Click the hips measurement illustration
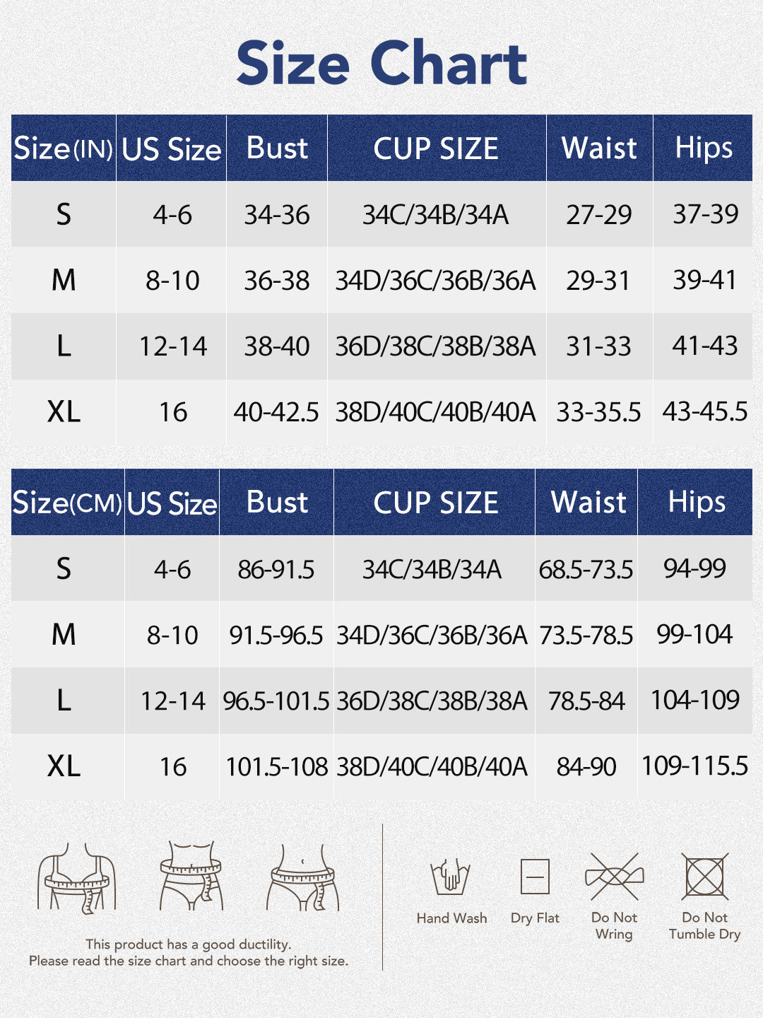Viewport: 763px width, 1018px height. coord(303,877)
